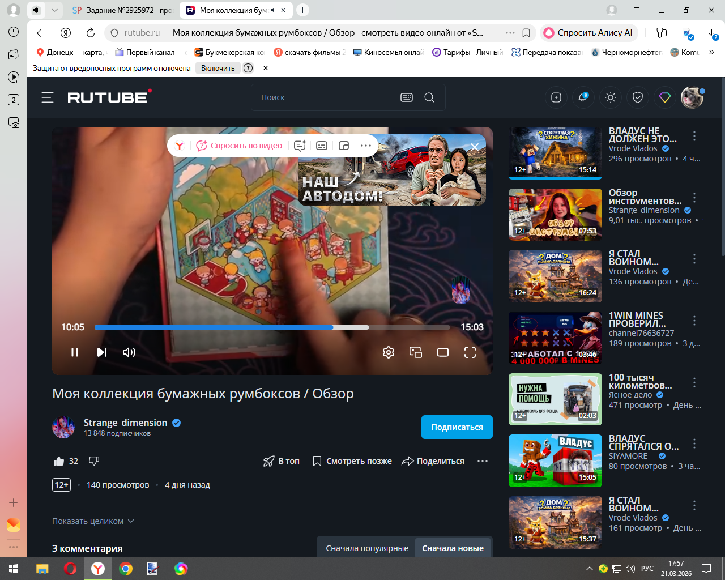Click the video summary icon in overlay toolbar
Screen dimensions: 725x580
(x=300, y=146)
